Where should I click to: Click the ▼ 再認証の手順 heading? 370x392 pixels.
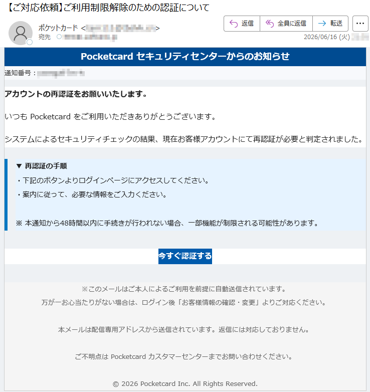click(x=42, y=166)
